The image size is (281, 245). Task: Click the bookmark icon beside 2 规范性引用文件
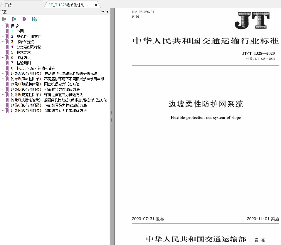point(6,36)
